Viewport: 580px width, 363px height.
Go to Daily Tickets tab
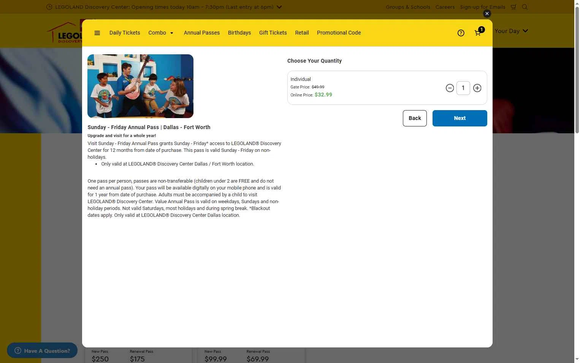[125, 33]
